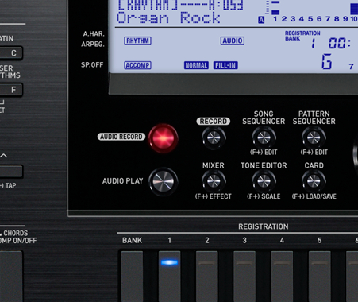Click the ACCOMP indicator on the LCD
Viewport: 358px width, 302px height.
137,65
